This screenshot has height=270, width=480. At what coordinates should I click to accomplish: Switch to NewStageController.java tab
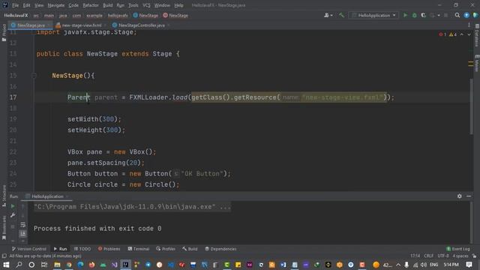pyautogui.click(x=141, y=25)
